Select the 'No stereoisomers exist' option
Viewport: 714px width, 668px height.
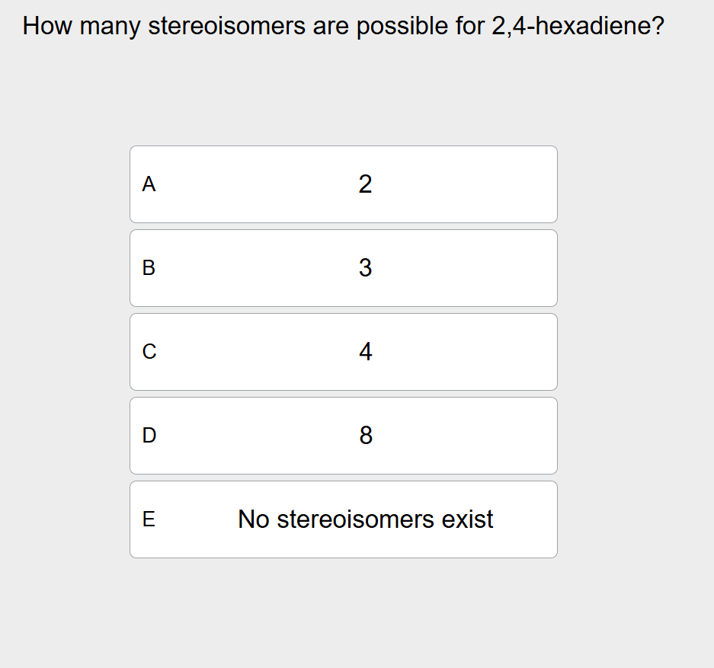[343, 519]
